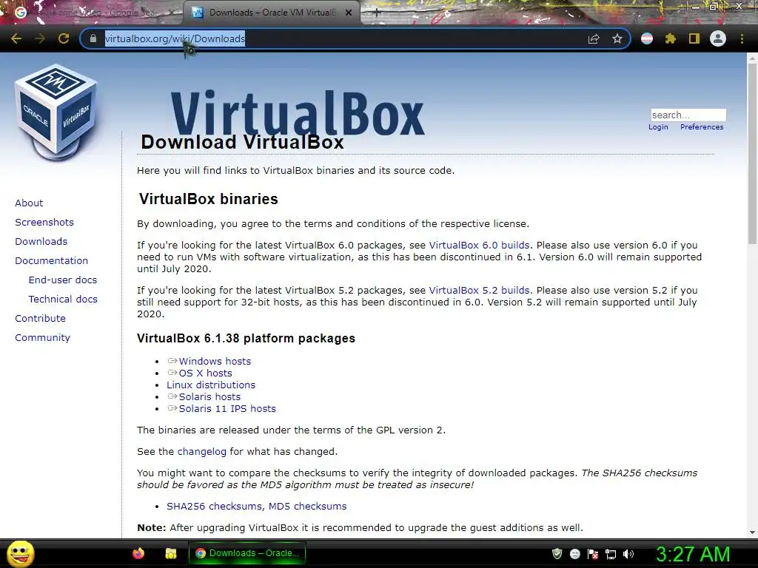Click the page vertical scrollbar thumb

click(752, 155)
